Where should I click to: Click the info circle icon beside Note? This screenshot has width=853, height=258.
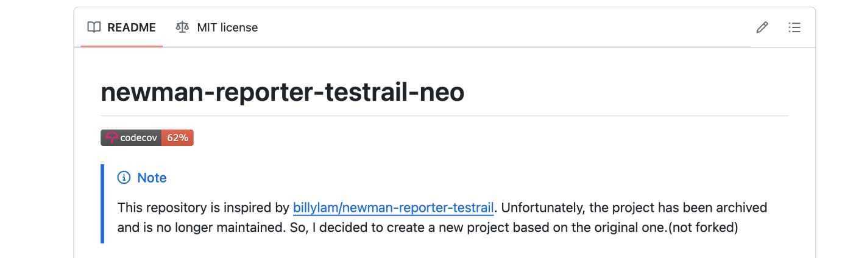(124, 178)
